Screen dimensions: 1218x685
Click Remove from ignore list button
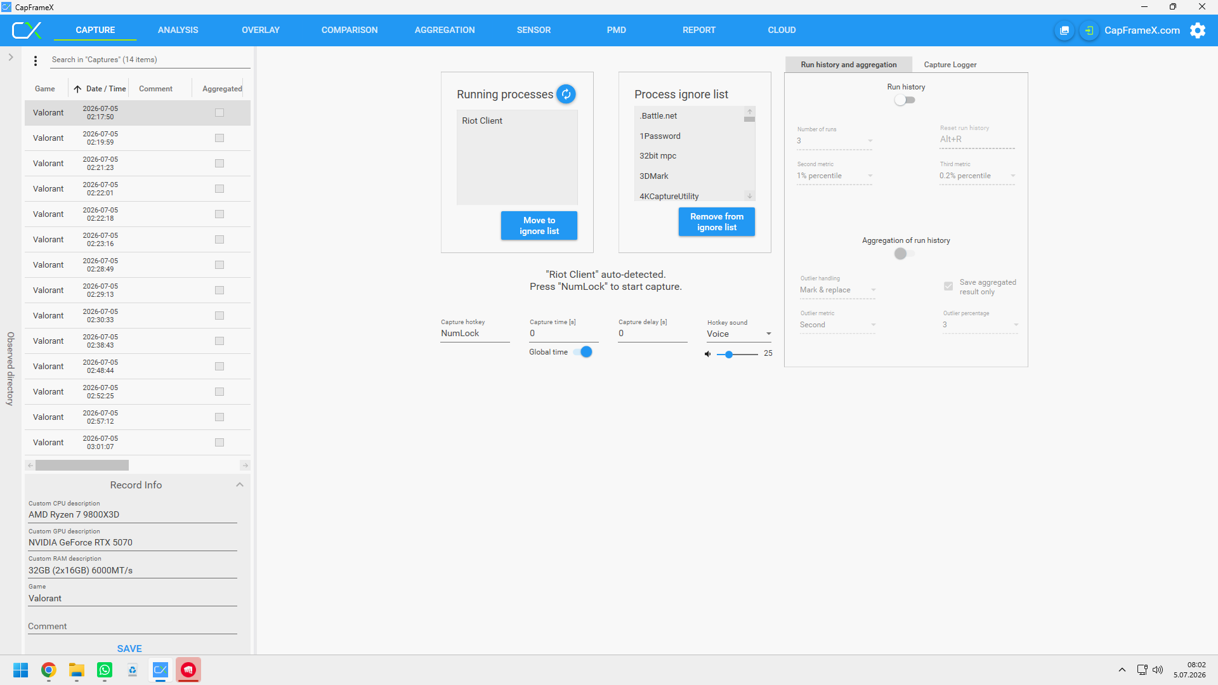717,222
